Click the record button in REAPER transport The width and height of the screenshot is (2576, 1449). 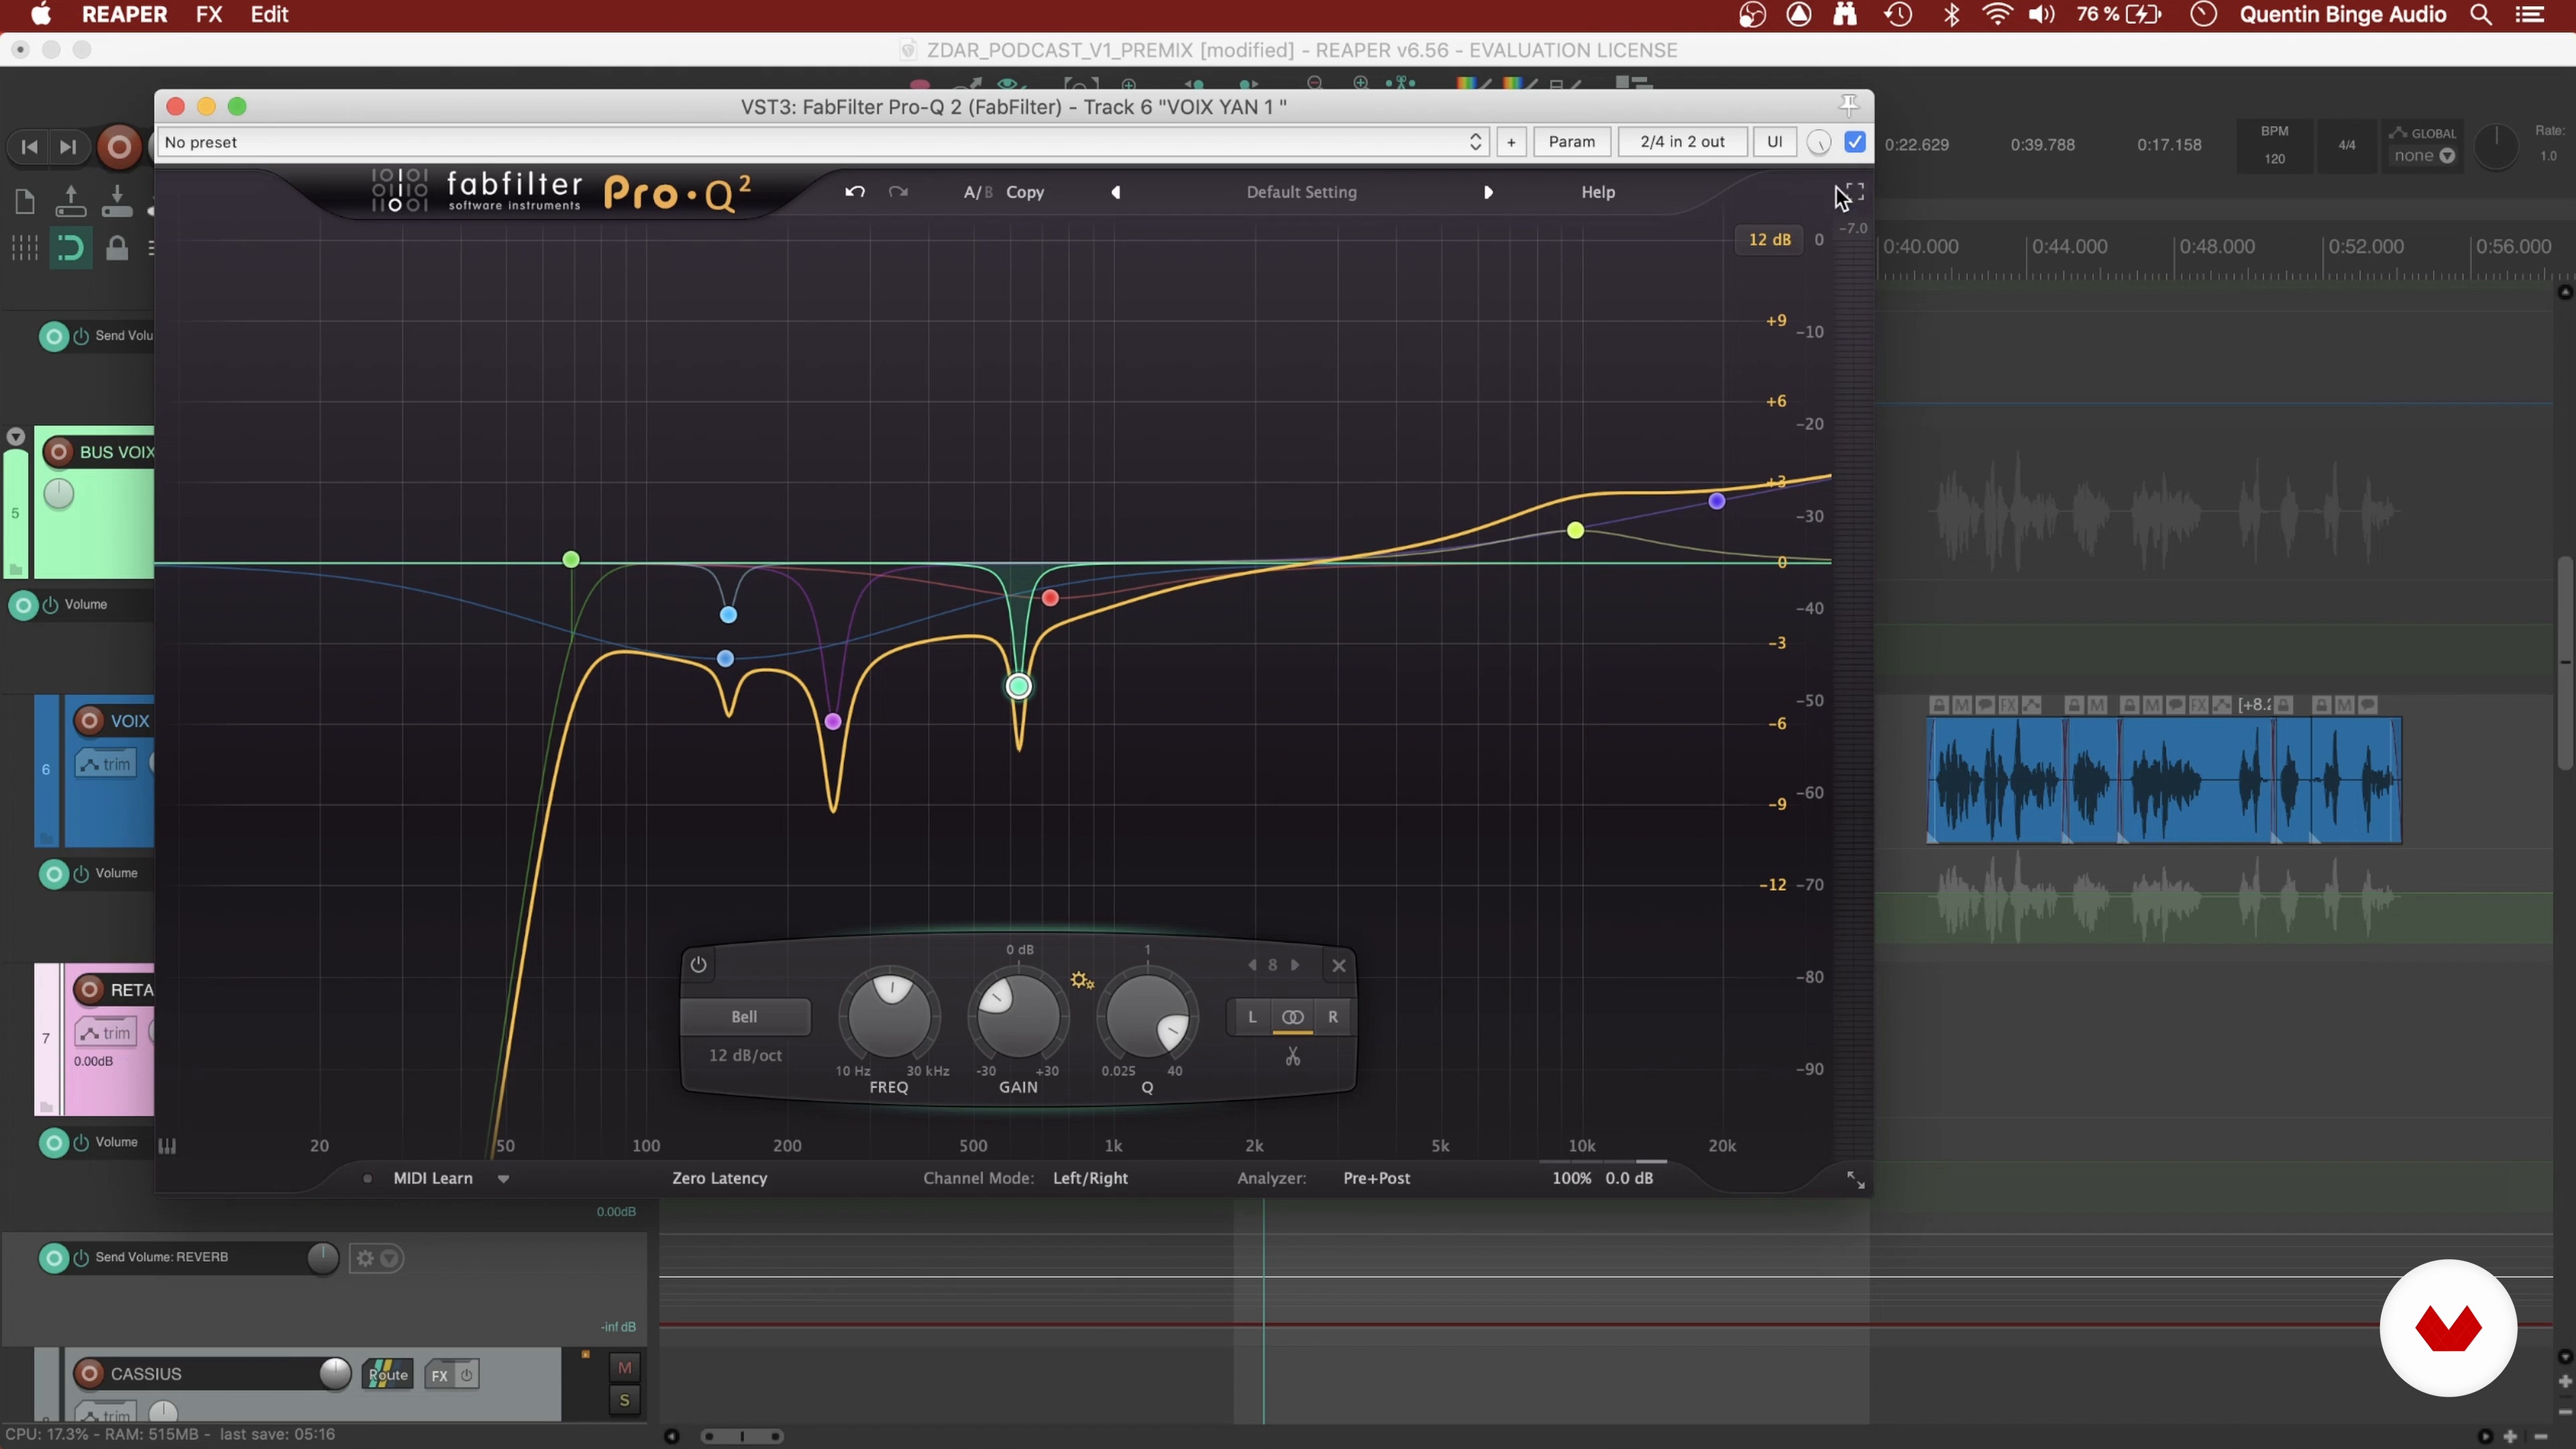[119, 148]
